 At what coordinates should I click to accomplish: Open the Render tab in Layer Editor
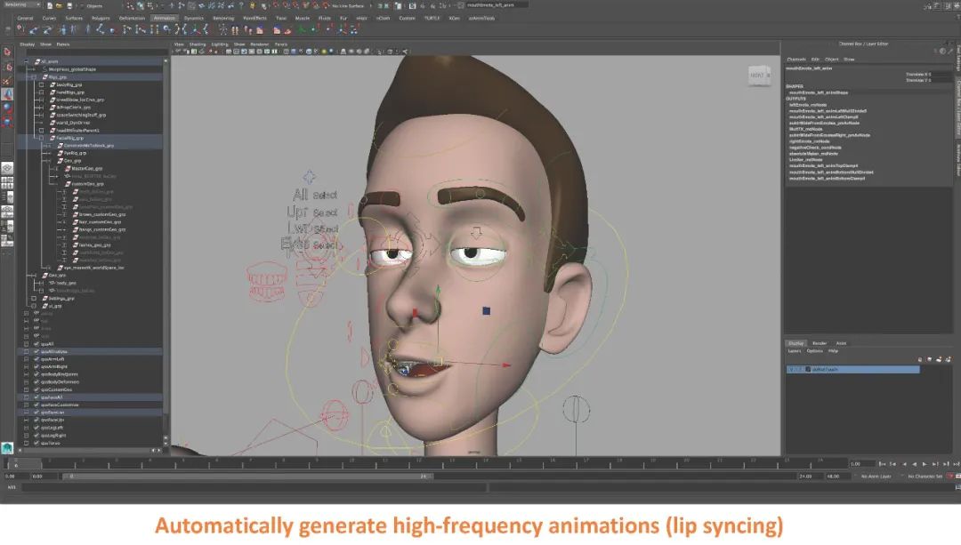tap(820, 343)
